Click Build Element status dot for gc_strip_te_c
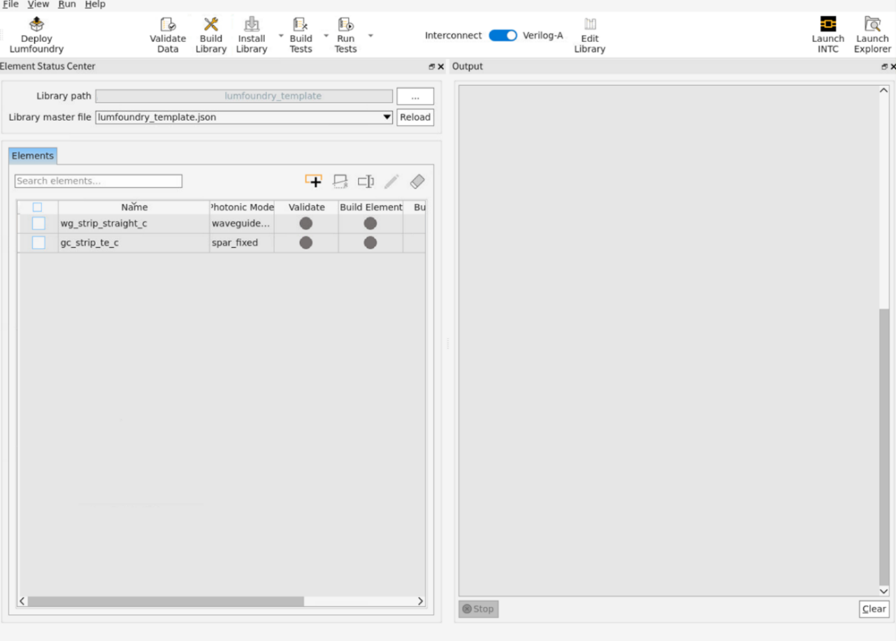Image resolution: width=896 pixels, height=641 pixels. (370, 242)
